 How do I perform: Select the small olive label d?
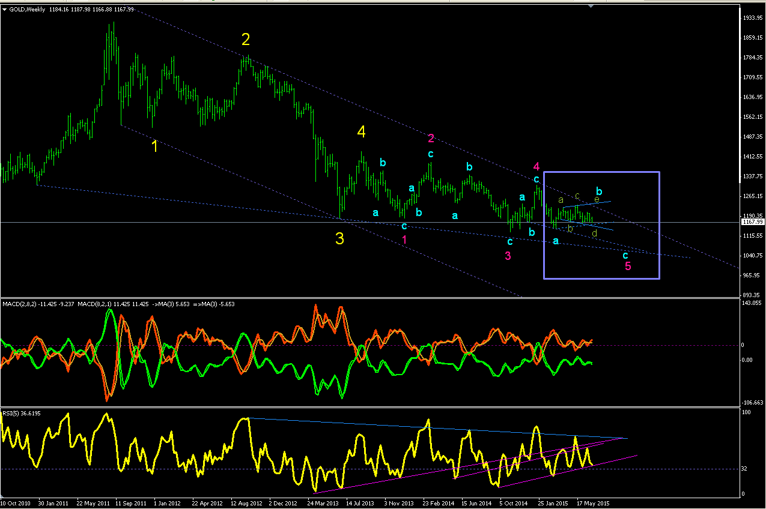pyautogui.click(x=594, y=233)
